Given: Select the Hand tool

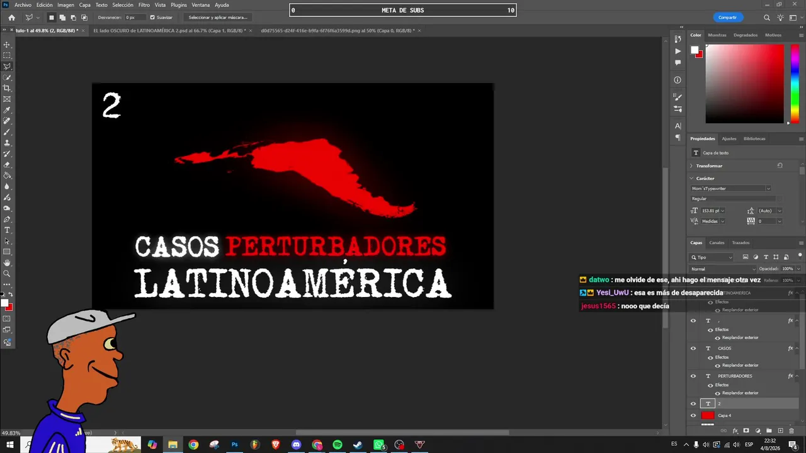Looking at the screenshot, I should [7, 263].
